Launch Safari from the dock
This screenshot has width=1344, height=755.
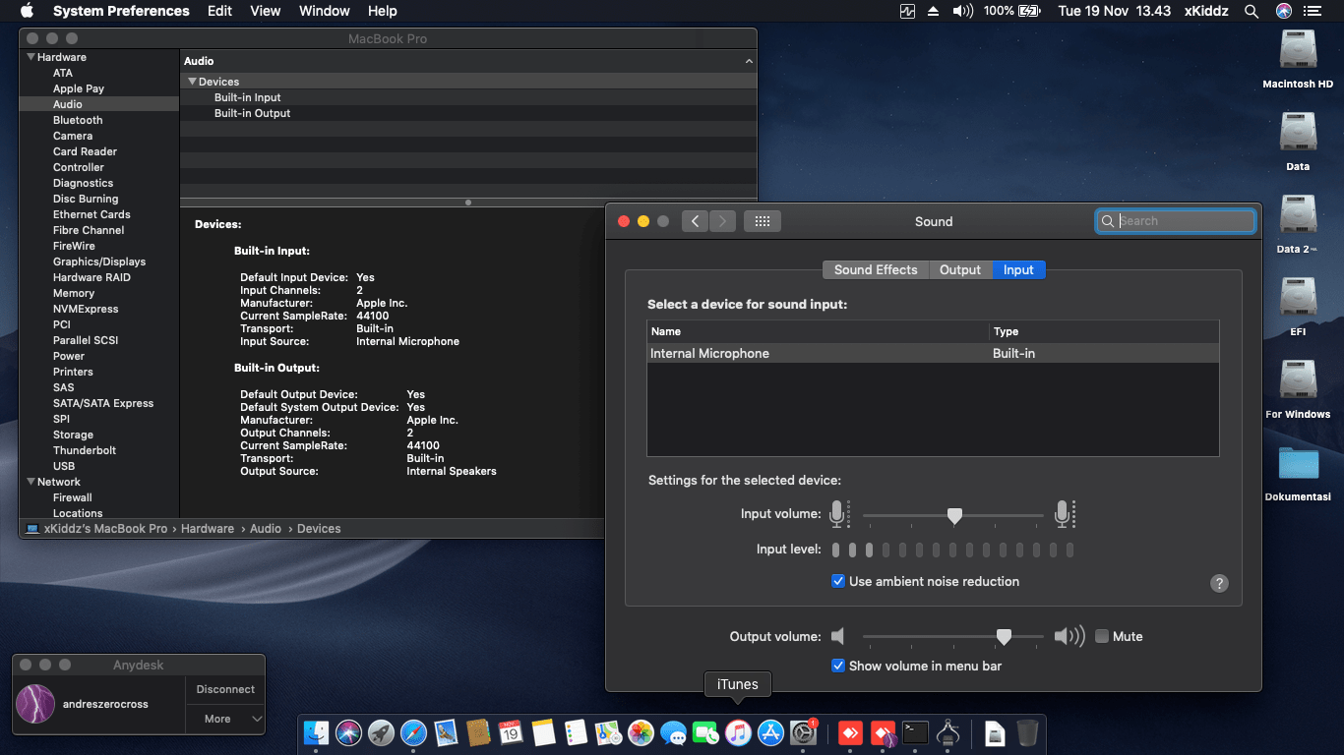pyautogui.click(x=413, y=732)
